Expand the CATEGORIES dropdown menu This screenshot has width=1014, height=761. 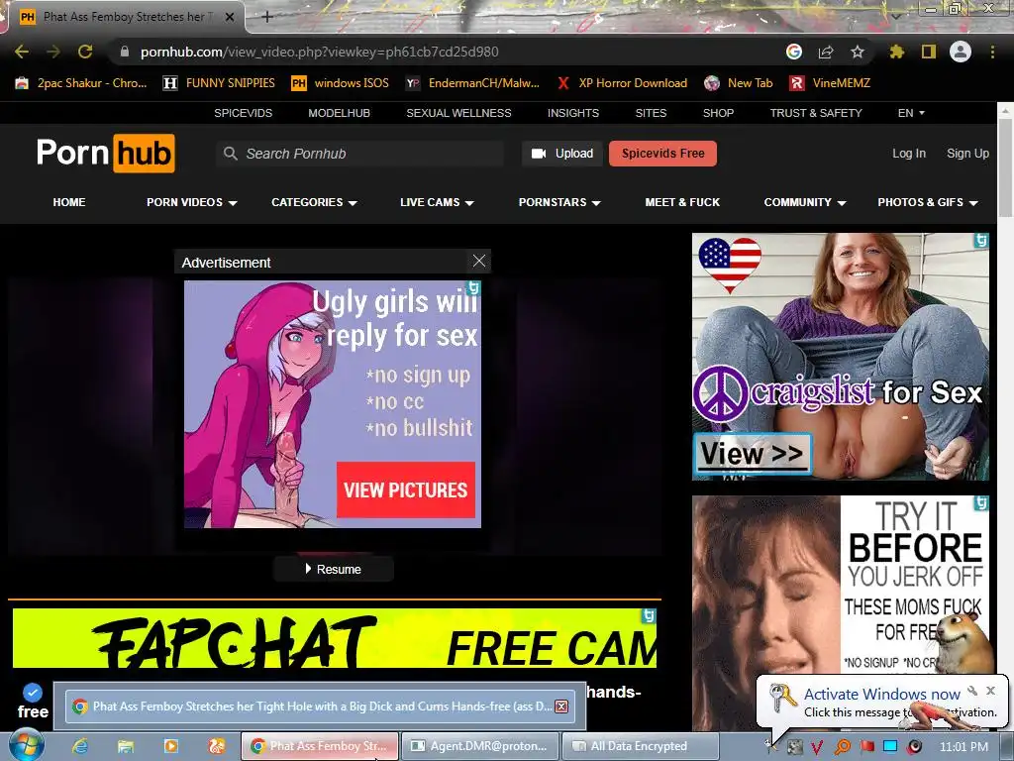[x=314, y=202]
